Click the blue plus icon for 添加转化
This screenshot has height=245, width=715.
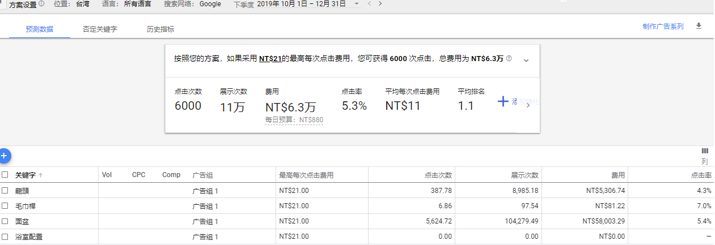[503, 101]
